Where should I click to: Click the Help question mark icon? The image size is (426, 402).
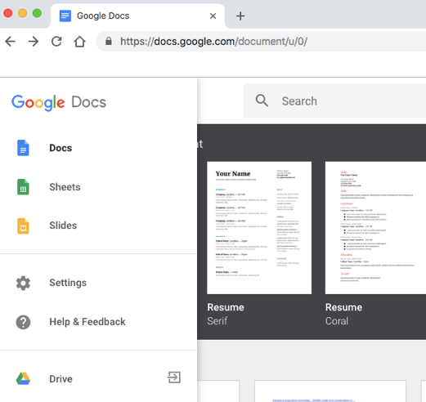pyautogui.click(x=23, y=322)
